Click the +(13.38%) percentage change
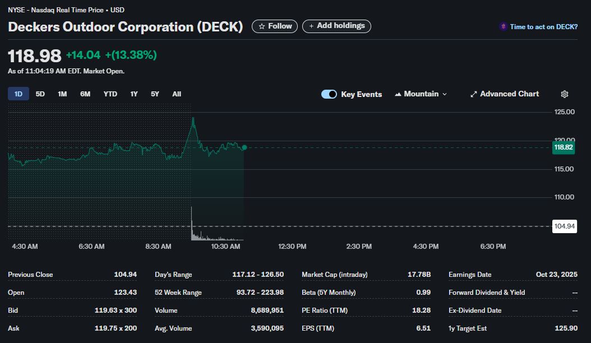The image size is (591, 343). (131, 55)
